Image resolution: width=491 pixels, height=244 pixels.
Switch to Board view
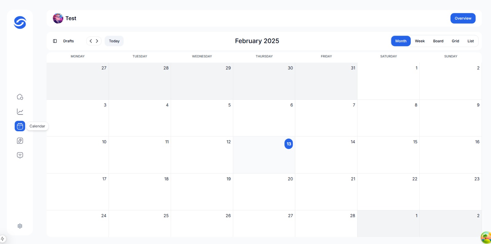pyautogui.click(x=438, y=41)
